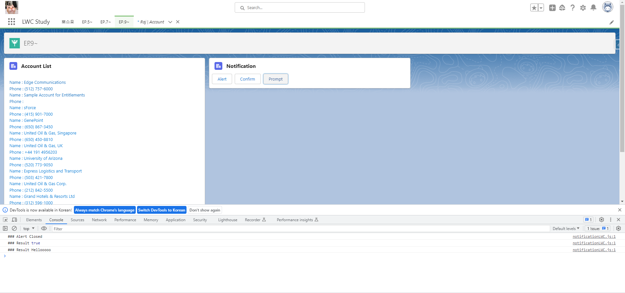Image resolution: width=625 pixels, height=293 pixels.
Task: Open the DevTools Elements tab
Action: click(34, 220)
